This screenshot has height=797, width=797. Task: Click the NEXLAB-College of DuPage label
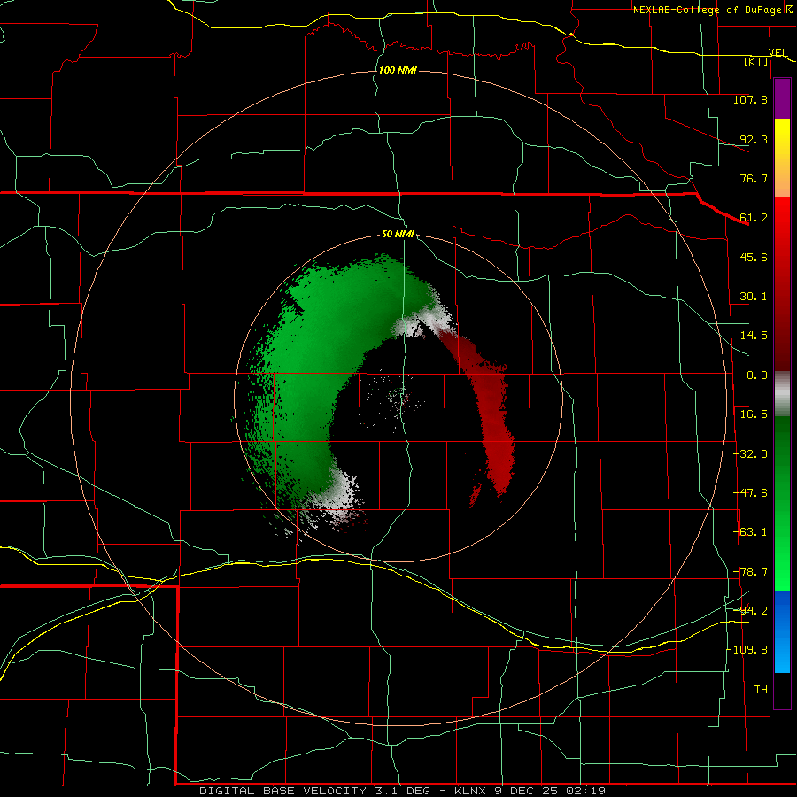(x=708, y=10)
